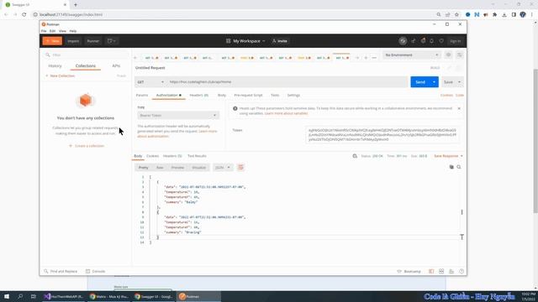Open the Import dialog
Image resolution: width=538 pixels, height=302 pixels.
(x=73, y=41)
